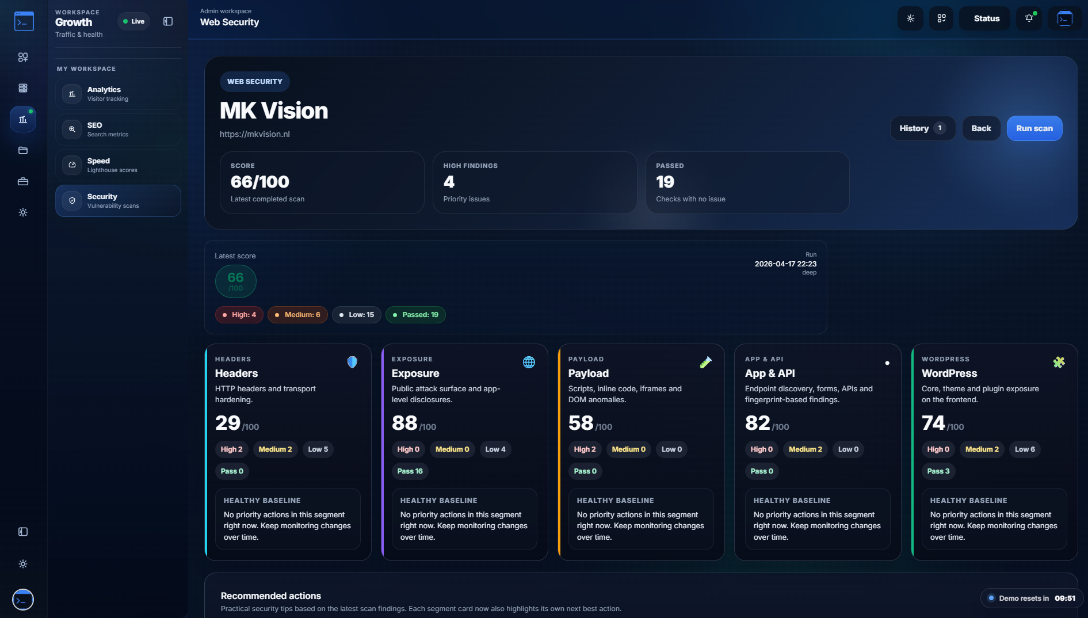1088x618 pixels.
Task: Click High 2 chip in Headers card
Action: click(231, 449)
